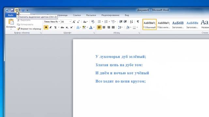The height and width of the screenshot is (117, 209).
Task: Click the Text Effects glowing A icon
Action: click(x=78, y=27)
